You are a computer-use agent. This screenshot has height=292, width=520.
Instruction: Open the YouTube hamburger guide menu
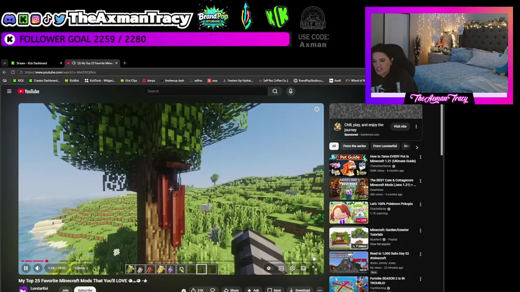(x=9, y=91)
